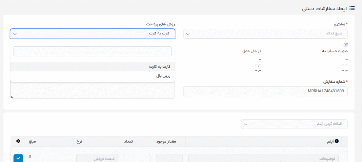Click the شماره سفارش order number field
This screenshot has width=362, height=162.
pyautogui.click(x=265, y=91)
